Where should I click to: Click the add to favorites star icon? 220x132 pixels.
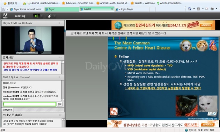tap(24, 3)
